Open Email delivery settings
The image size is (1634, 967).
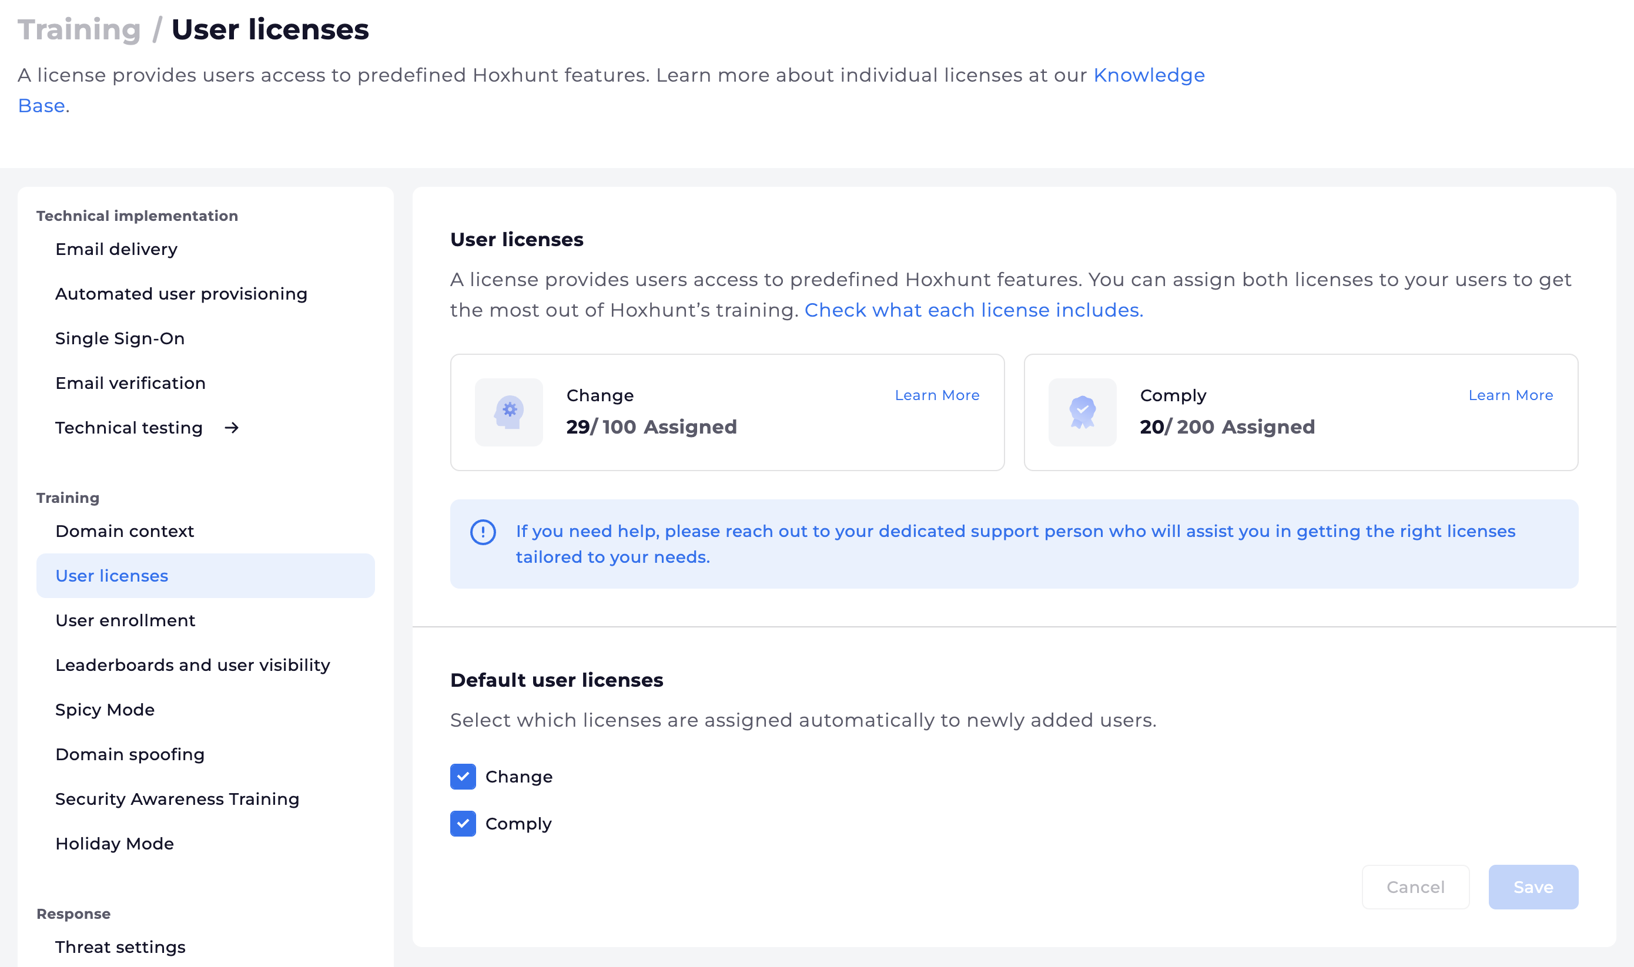click(205, 249)
